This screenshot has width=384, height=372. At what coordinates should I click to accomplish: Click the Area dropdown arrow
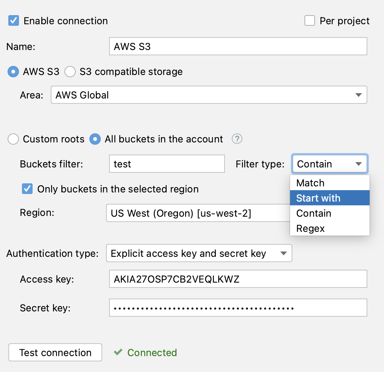[x=358, y=95]
